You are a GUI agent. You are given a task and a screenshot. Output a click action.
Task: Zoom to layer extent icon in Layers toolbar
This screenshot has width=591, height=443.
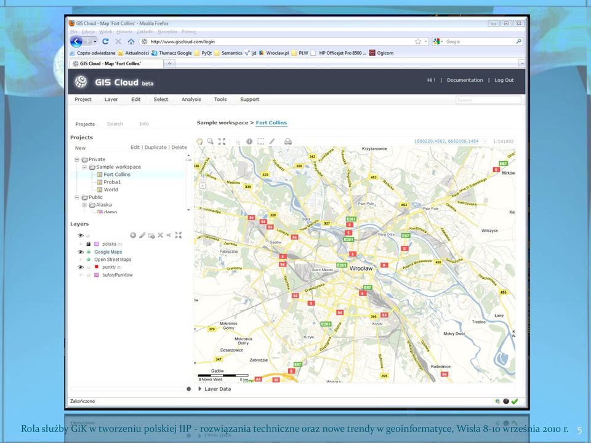[179, 235]
